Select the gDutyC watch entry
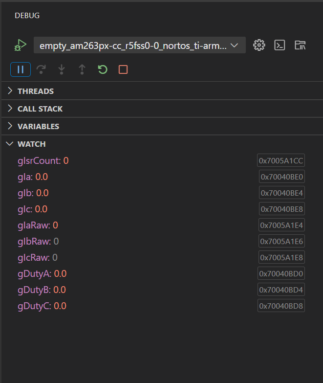This screenshot has width=323, height=383. pyautogui.click(x=42, y=306)
